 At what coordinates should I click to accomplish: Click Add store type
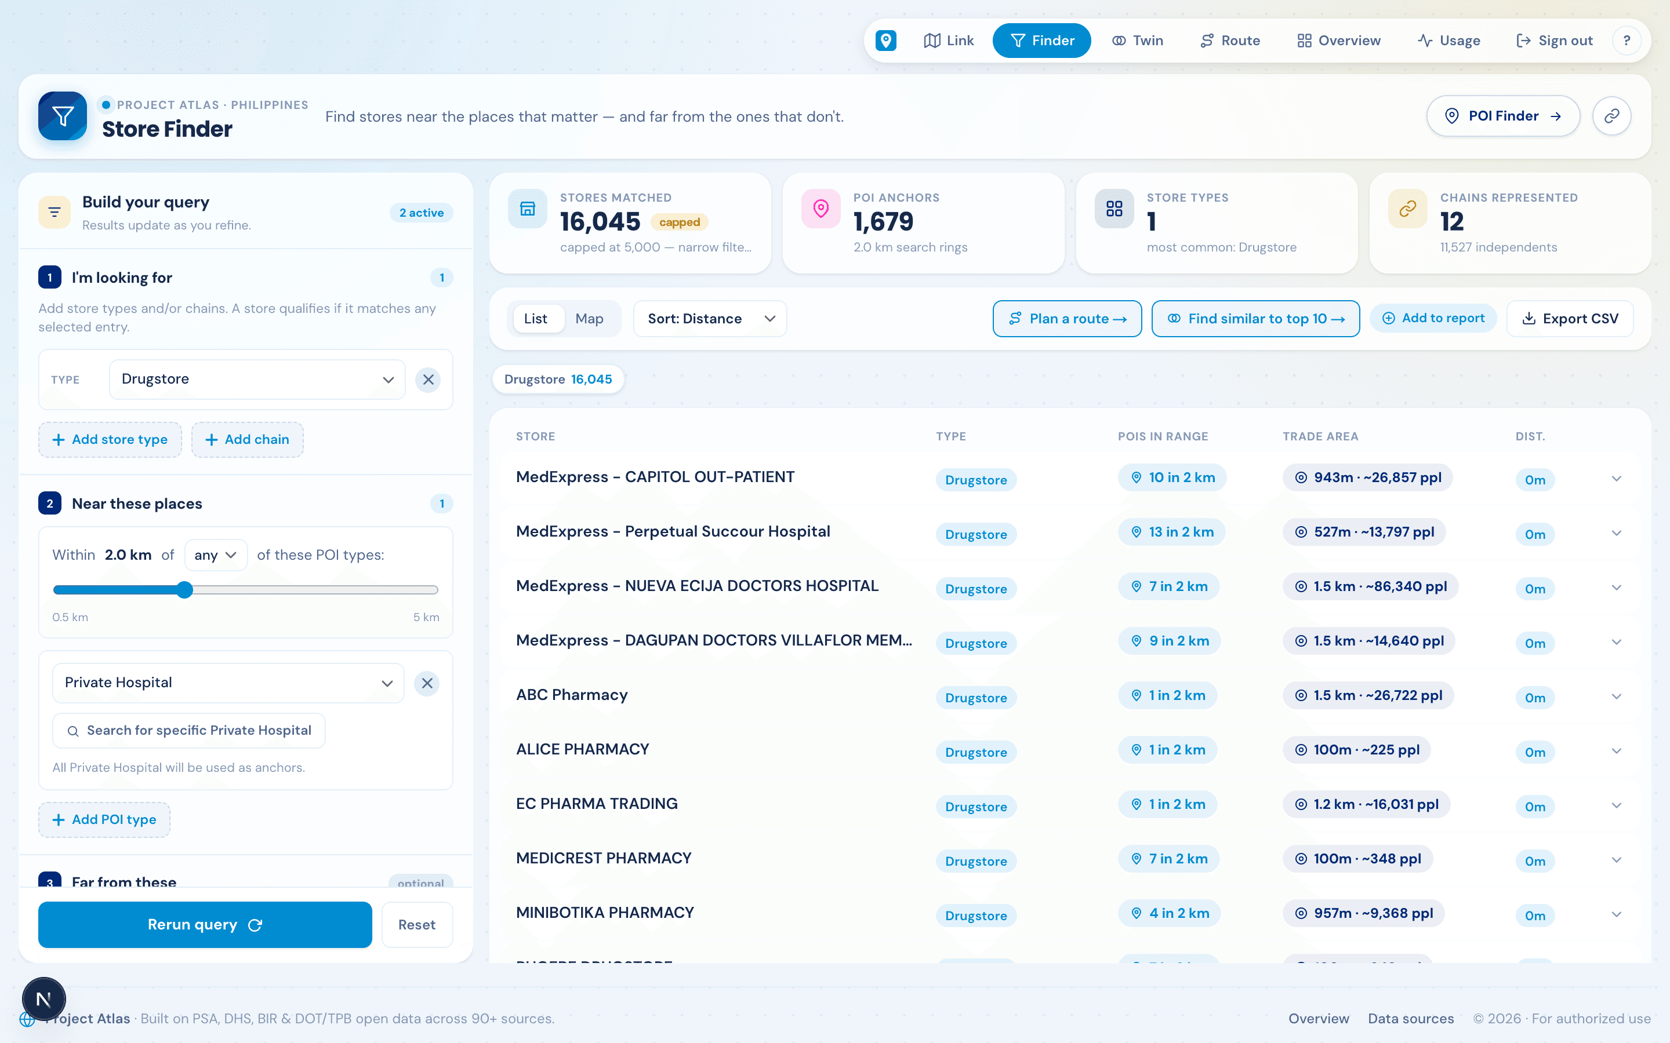[110, 439]
